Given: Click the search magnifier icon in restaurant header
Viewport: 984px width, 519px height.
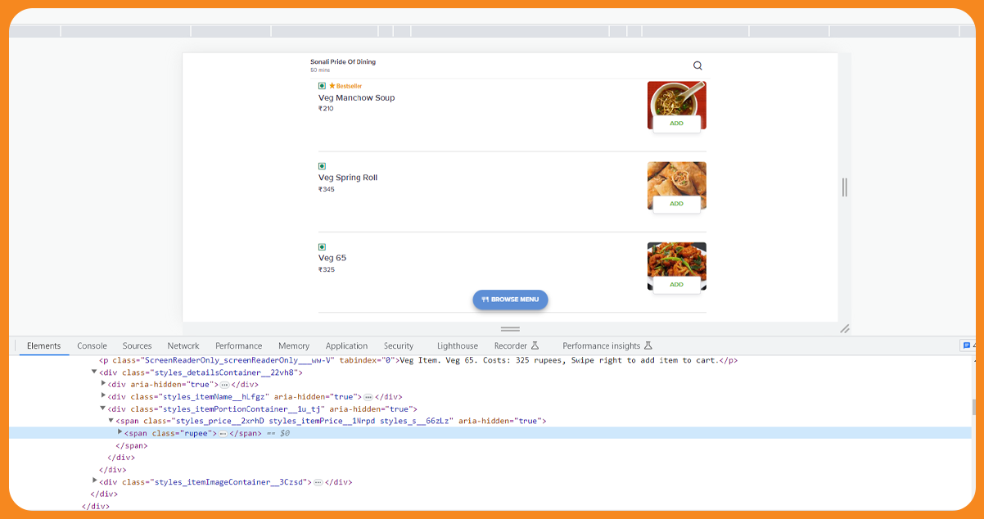Looking at the screenshot, I should [697, 65].
